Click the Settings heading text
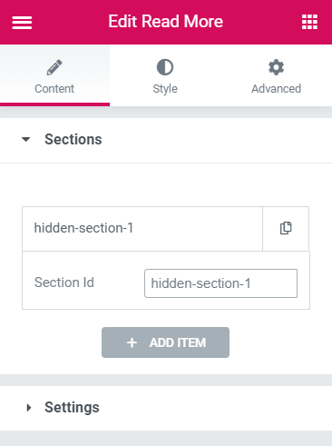 click(x=72, y=408)
